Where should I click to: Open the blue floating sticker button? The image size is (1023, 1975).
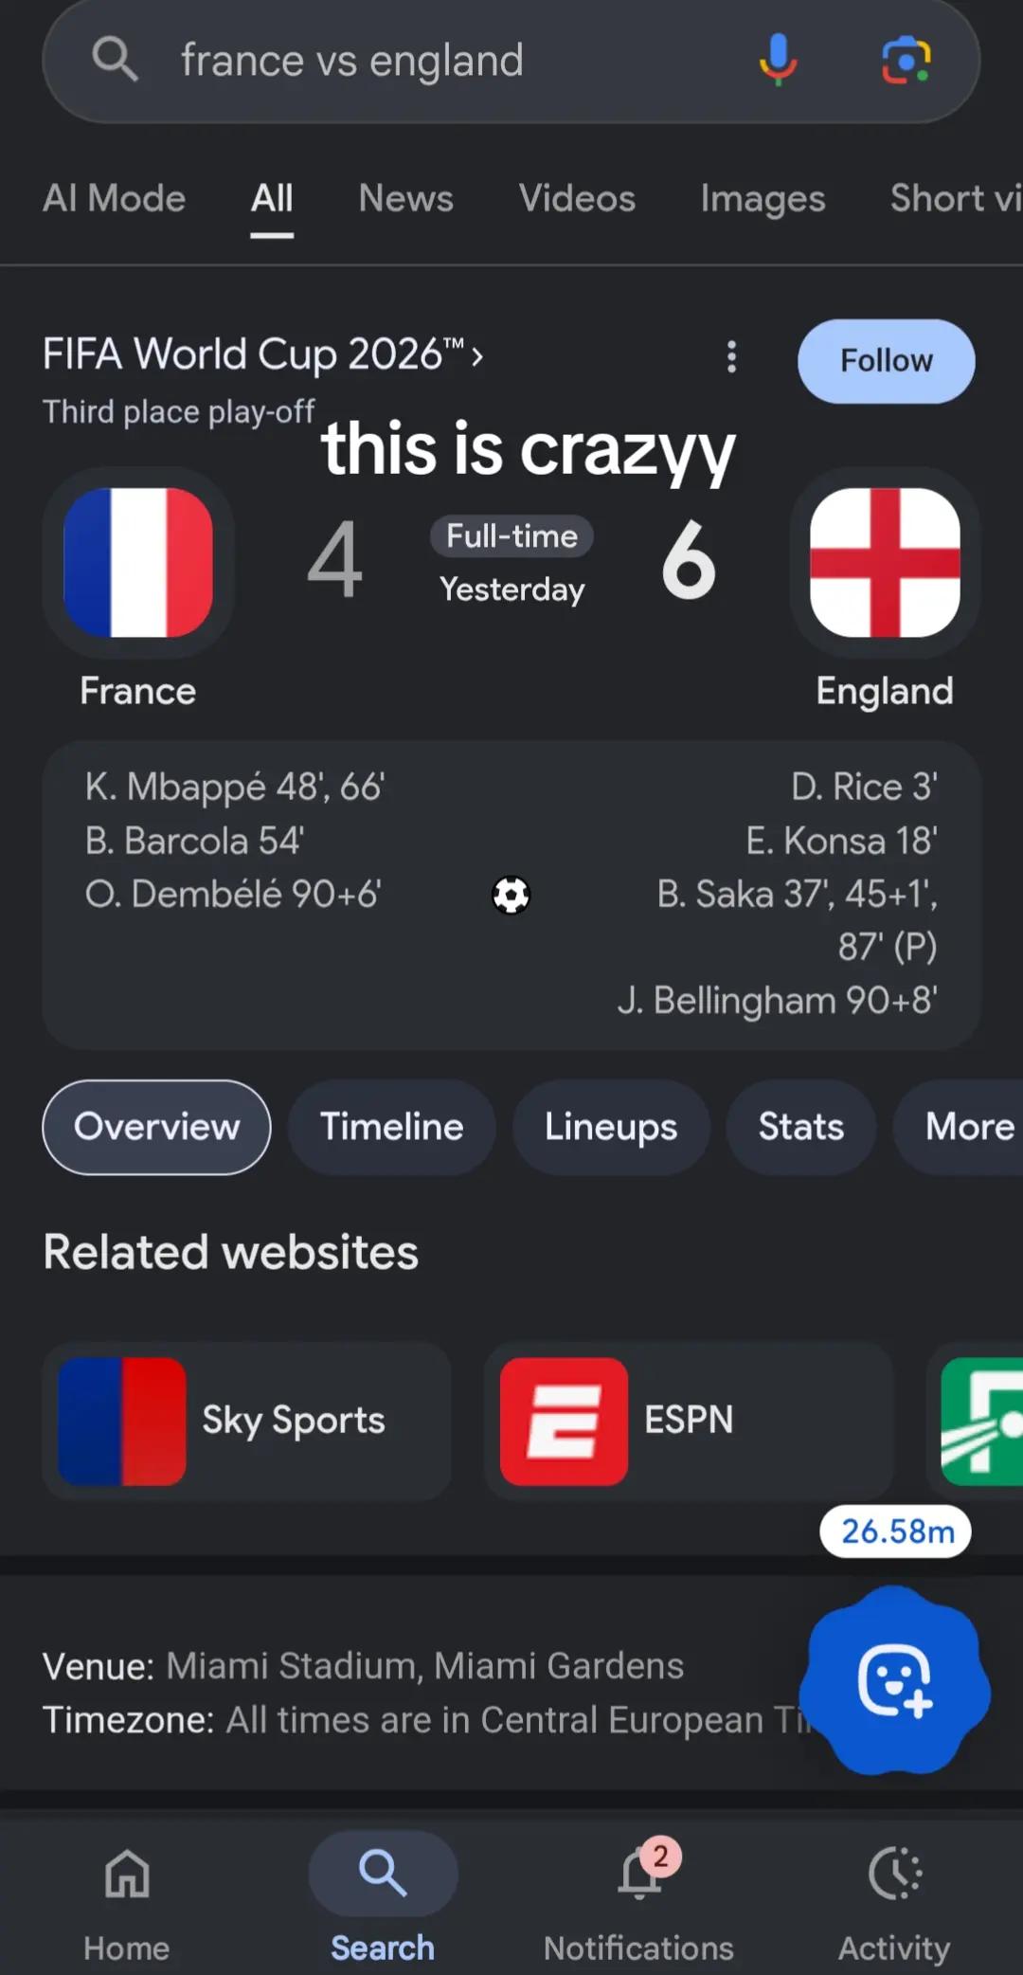pyautogui.click(x=894, y=1680)
